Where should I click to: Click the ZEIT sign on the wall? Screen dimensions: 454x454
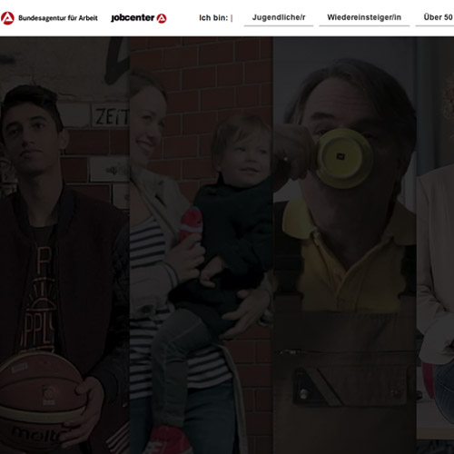click(111, 116)
